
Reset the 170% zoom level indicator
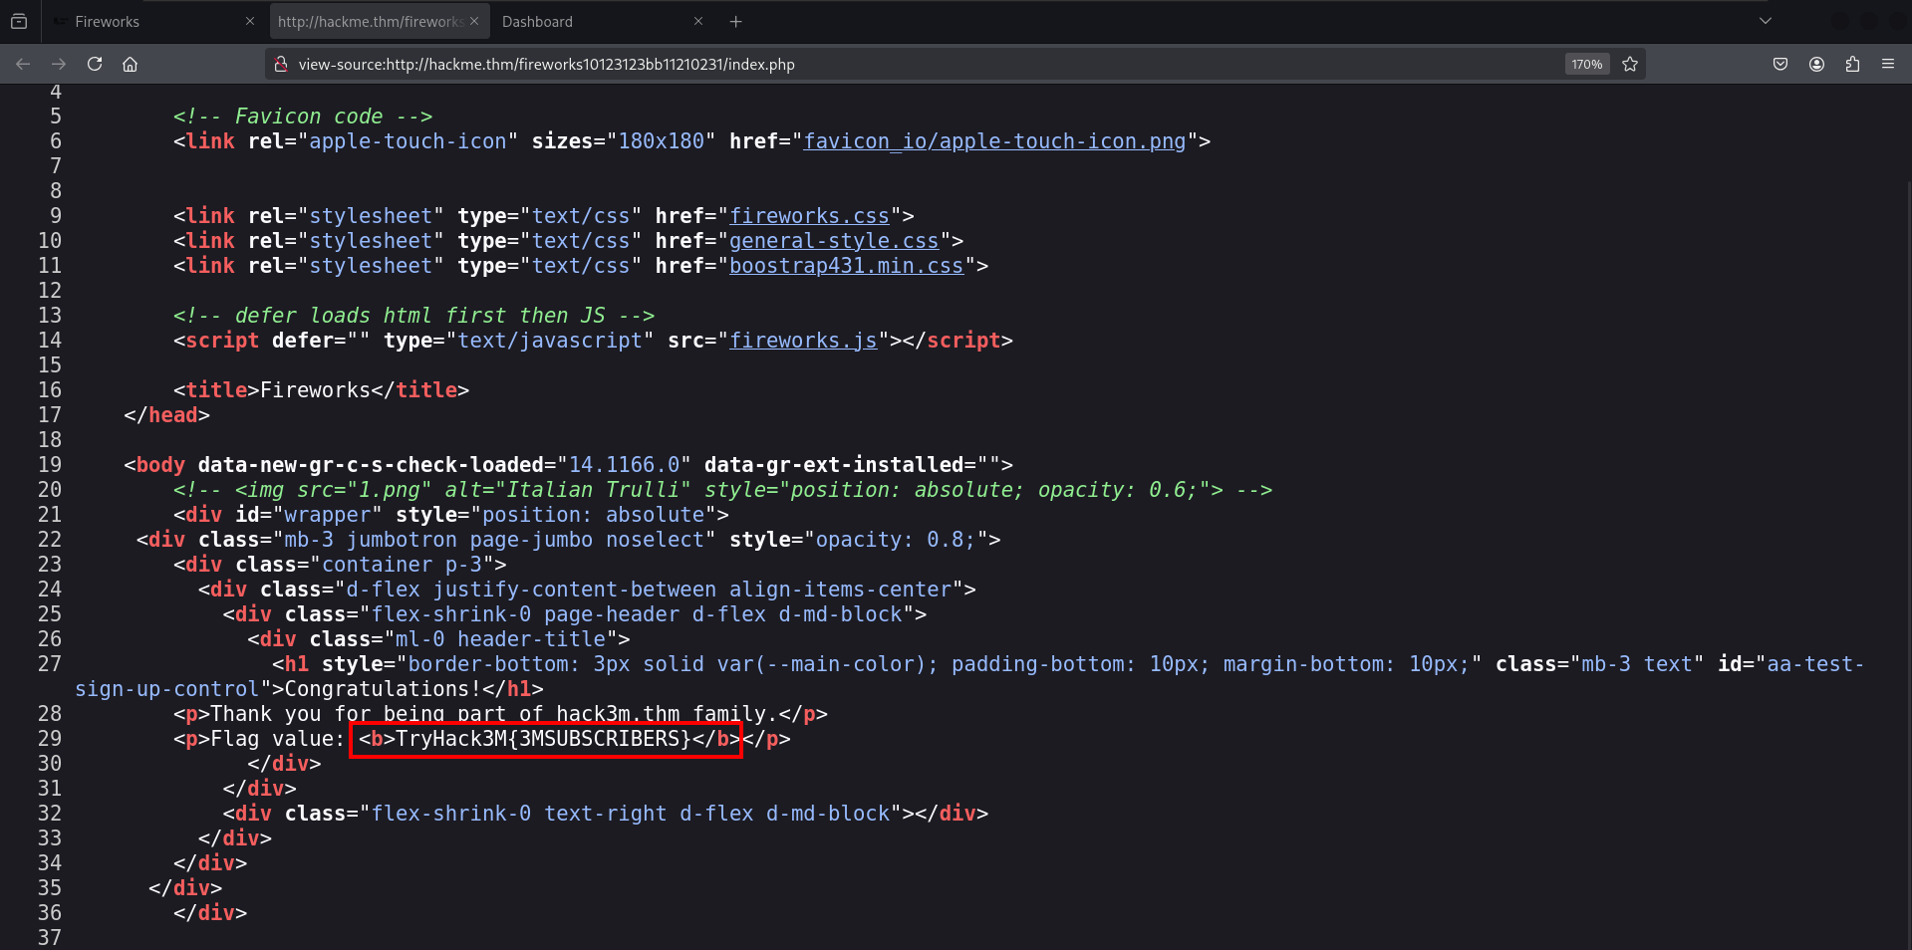coord(1586,64)
